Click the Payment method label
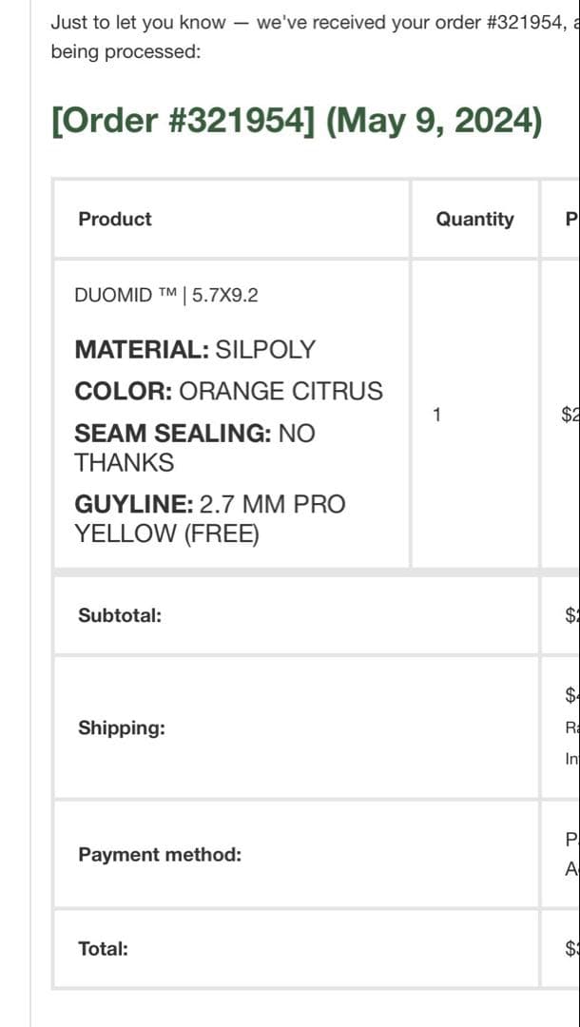580x1027 pixels. pos(160,854)
